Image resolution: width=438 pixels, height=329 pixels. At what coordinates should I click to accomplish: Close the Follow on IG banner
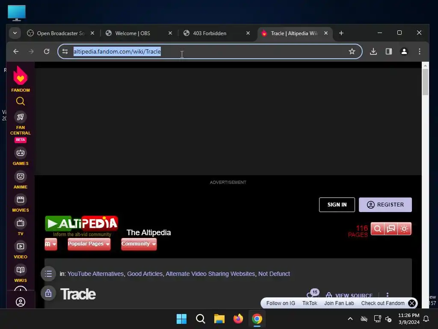coord(412,303)
